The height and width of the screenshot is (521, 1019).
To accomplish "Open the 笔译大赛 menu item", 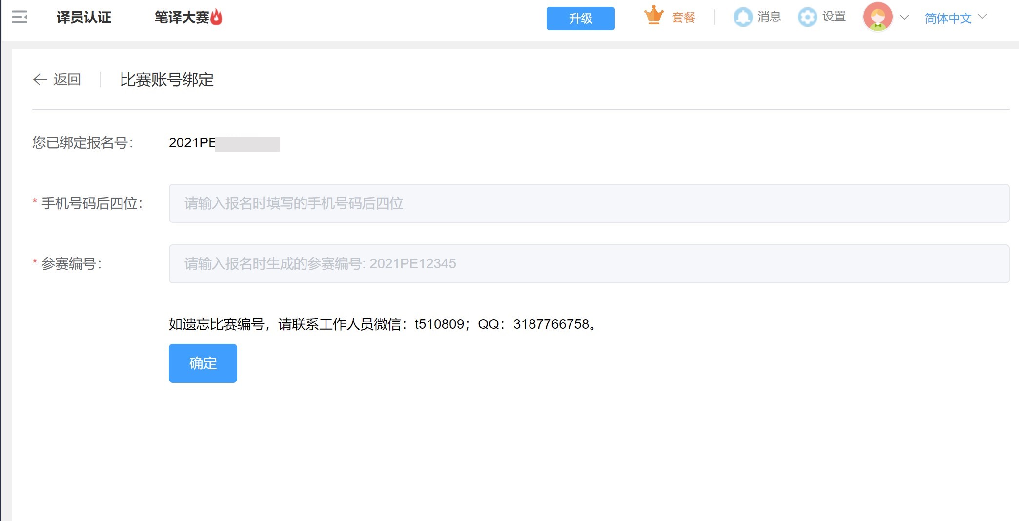I will (182, 18).
